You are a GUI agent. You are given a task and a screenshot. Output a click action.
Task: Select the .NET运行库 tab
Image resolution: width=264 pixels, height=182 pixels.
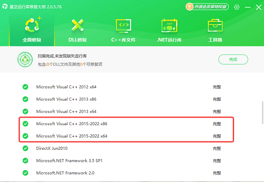169,30
